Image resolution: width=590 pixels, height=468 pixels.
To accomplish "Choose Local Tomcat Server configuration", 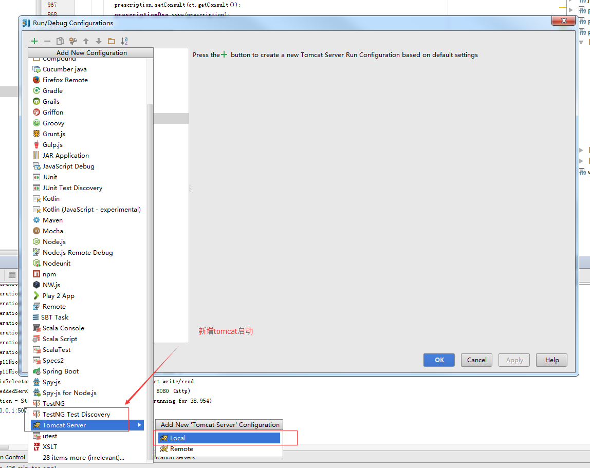I will tap(219, 438).
